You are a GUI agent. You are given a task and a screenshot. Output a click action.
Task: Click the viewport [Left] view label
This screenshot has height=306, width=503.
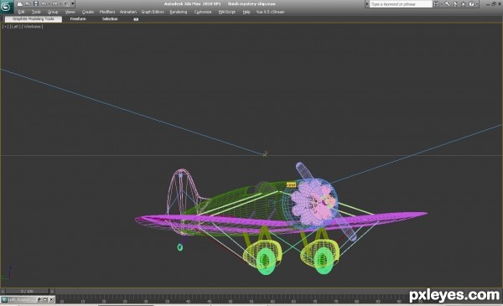tap(15, 27)
